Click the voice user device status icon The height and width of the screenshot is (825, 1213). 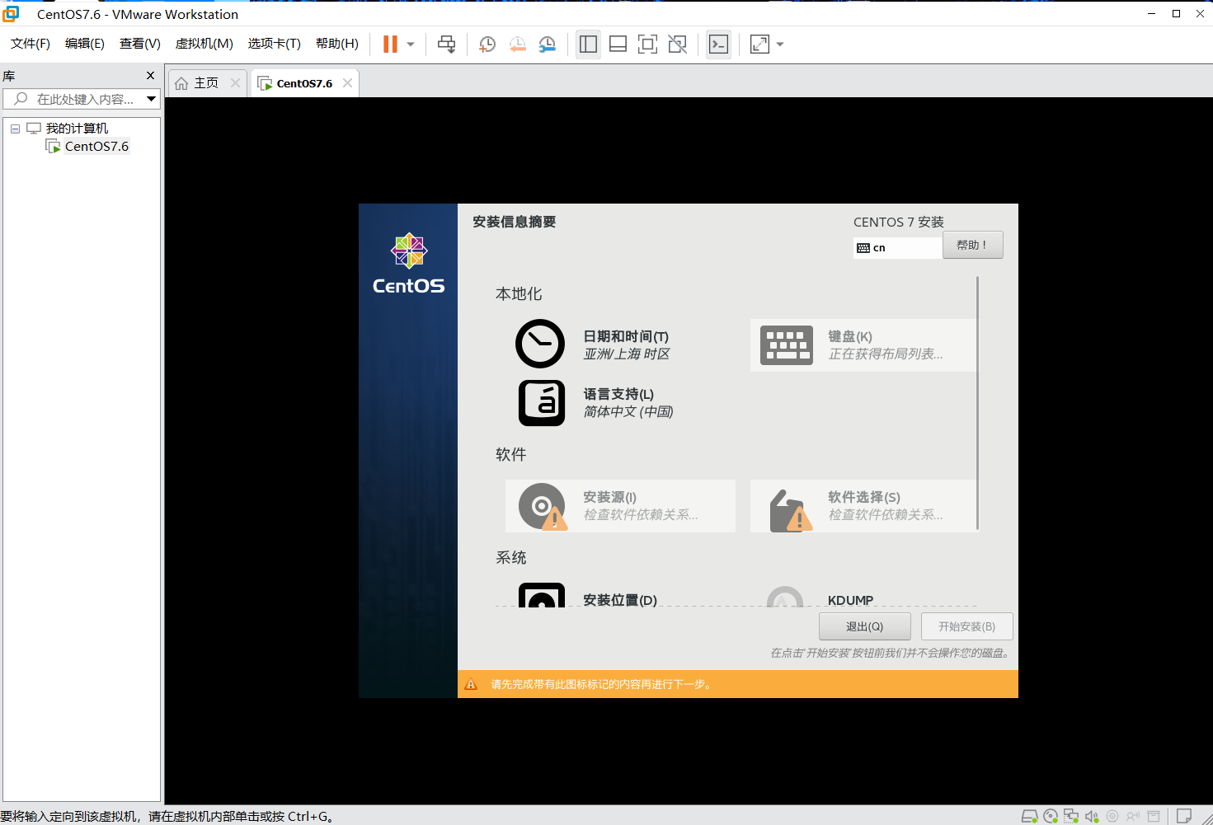1133,816
